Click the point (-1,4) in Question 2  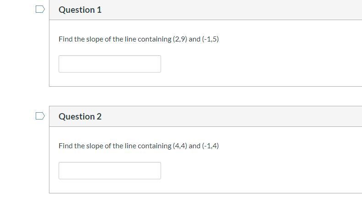(x=211, y=146)
